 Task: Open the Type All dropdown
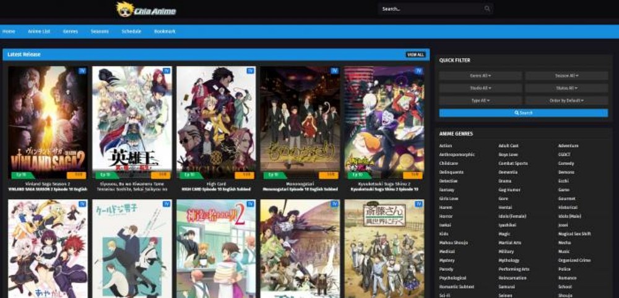480,101
